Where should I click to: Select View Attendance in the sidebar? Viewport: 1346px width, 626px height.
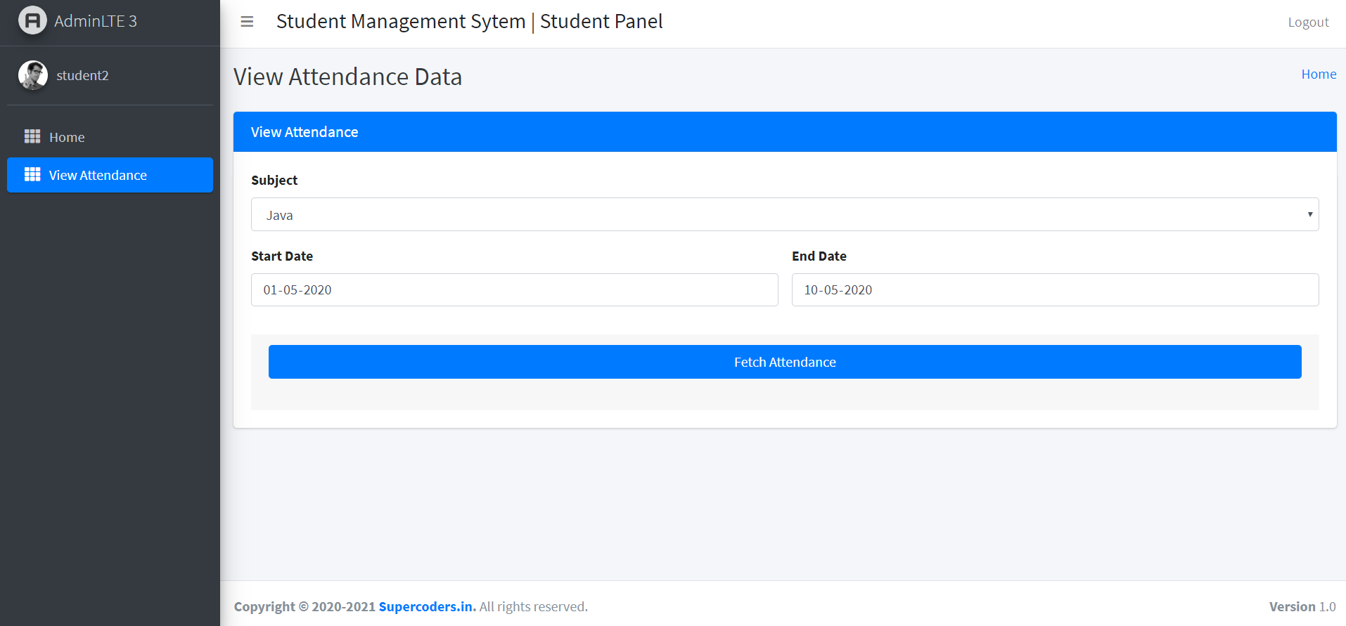110,175
